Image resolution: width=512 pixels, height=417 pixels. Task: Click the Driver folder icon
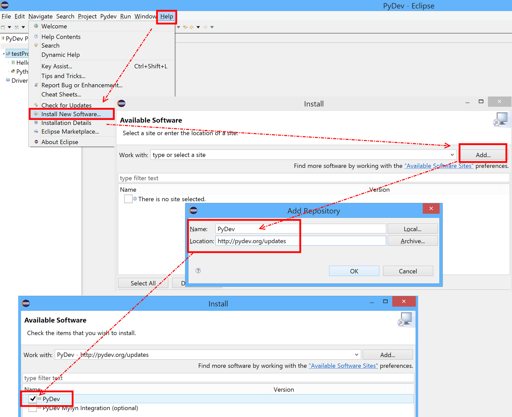pyautogui.click(x=8, y=80)
